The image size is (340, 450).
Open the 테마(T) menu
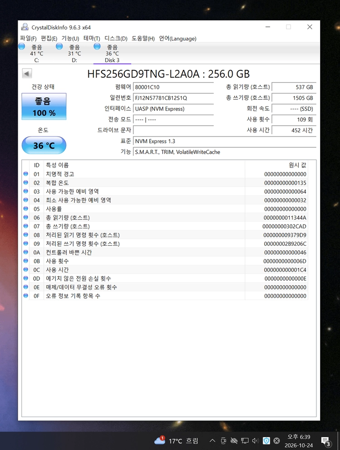click(x=92, y=39)
